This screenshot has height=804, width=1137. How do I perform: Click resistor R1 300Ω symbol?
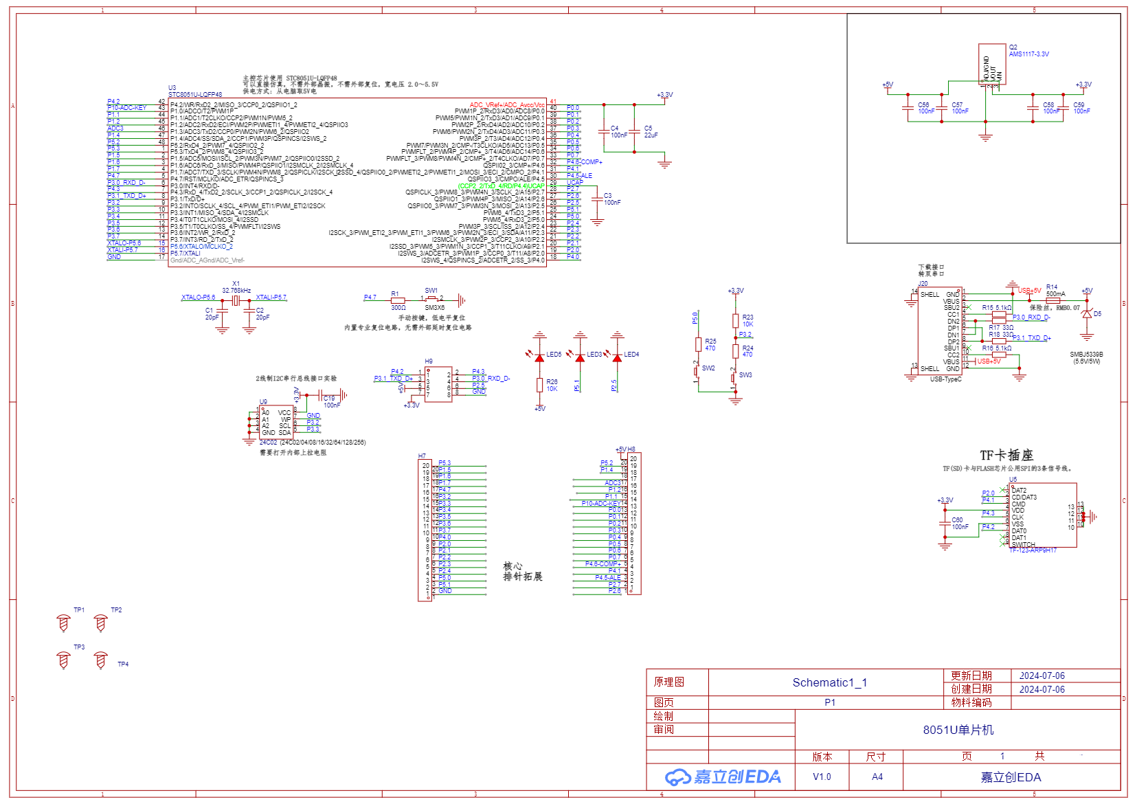pyautogui.click(x=397, y=300)
